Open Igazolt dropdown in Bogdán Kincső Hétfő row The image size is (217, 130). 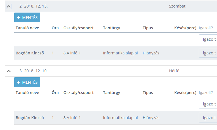point(208,118)
